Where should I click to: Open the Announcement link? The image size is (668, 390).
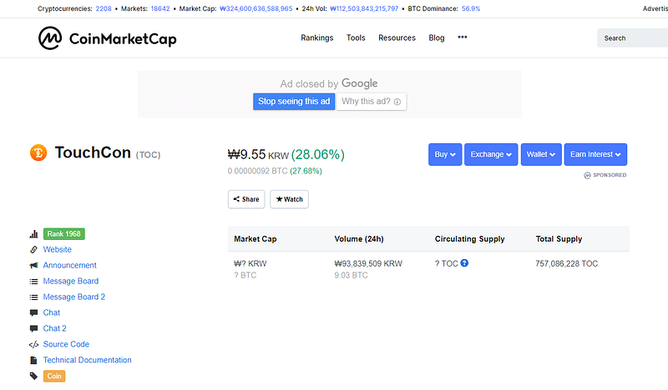pos(69,265)
